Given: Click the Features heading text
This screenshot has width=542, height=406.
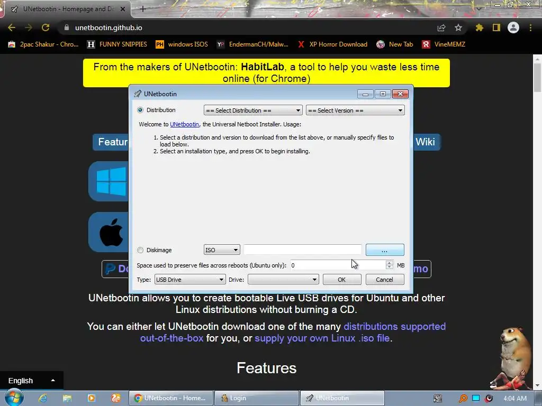Looking at the screenshot, I should [267, 368].
